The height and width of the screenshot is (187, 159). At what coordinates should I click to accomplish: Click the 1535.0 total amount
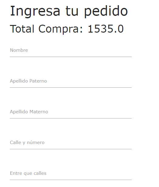pyautogui.click(x=106, y=29)
